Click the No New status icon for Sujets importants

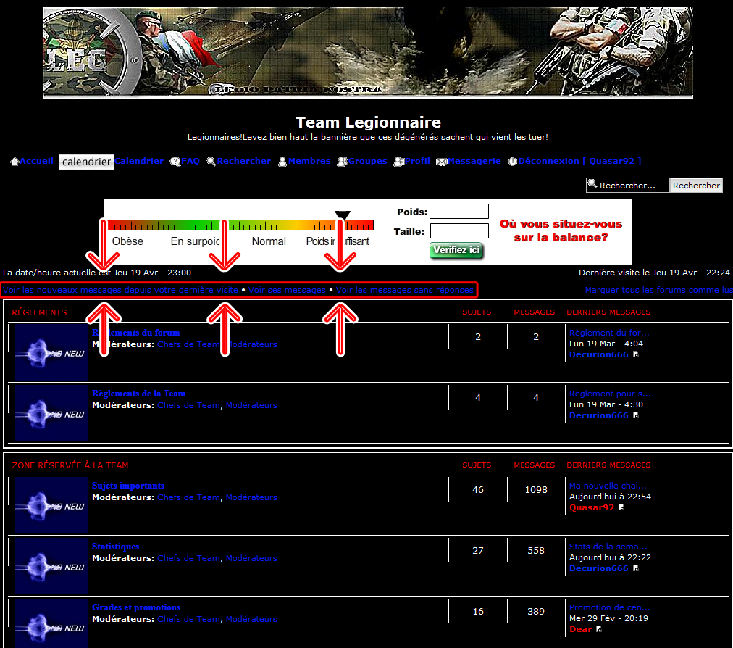pyautogui.click(x=51, y=505)
